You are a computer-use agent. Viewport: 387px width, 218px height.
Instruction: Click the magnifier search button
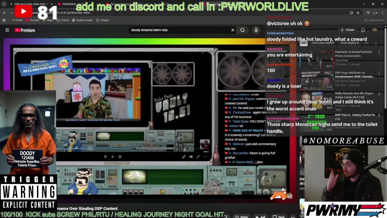tap(242, 30)
